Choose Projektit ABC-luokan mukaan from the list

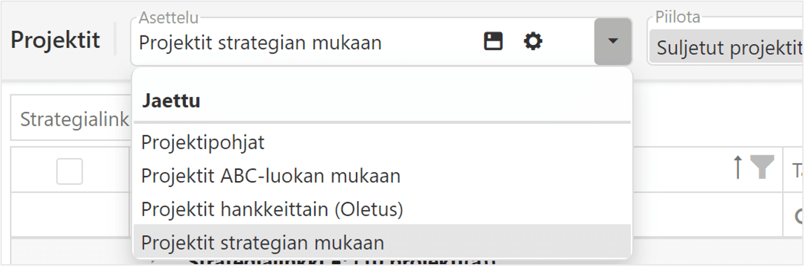[x=271, y=176]
